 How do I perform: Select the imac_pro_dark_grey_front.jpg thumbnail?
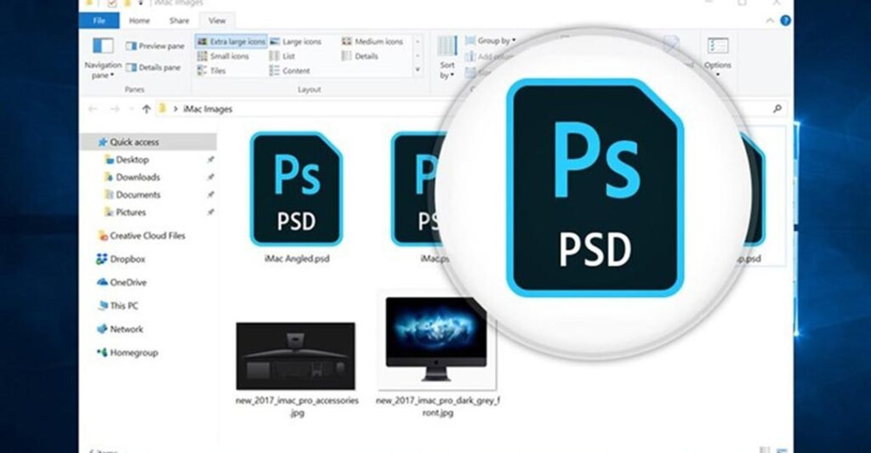(x=436, y=339)
